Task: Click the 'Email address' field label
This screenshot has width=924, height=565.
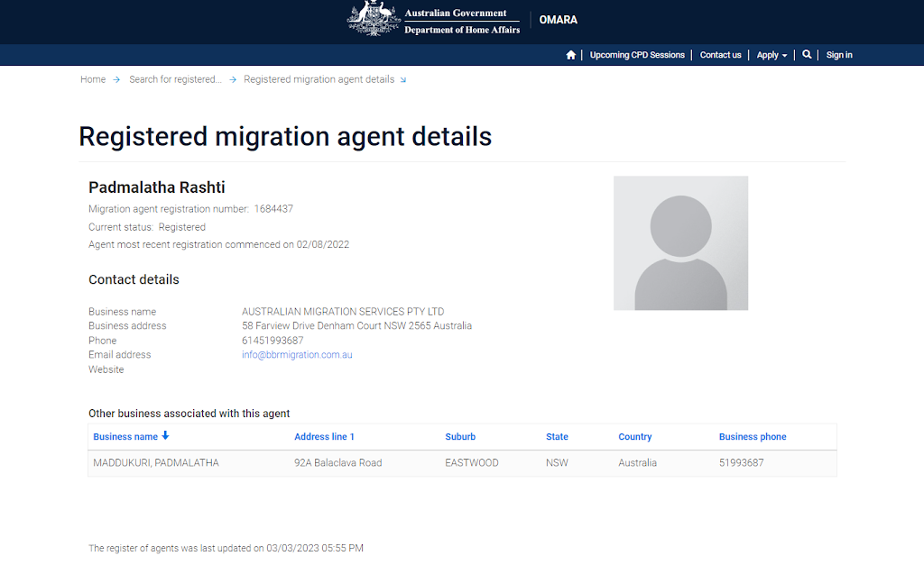Action: (x=120, y=355)
